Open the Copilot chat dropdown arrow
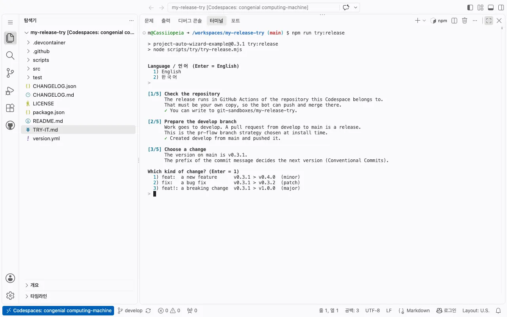This screenshot has height=317, width=507. coord(356,8)
